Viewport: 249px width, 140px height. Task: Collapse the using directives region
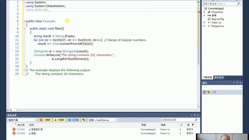[25, 2]
